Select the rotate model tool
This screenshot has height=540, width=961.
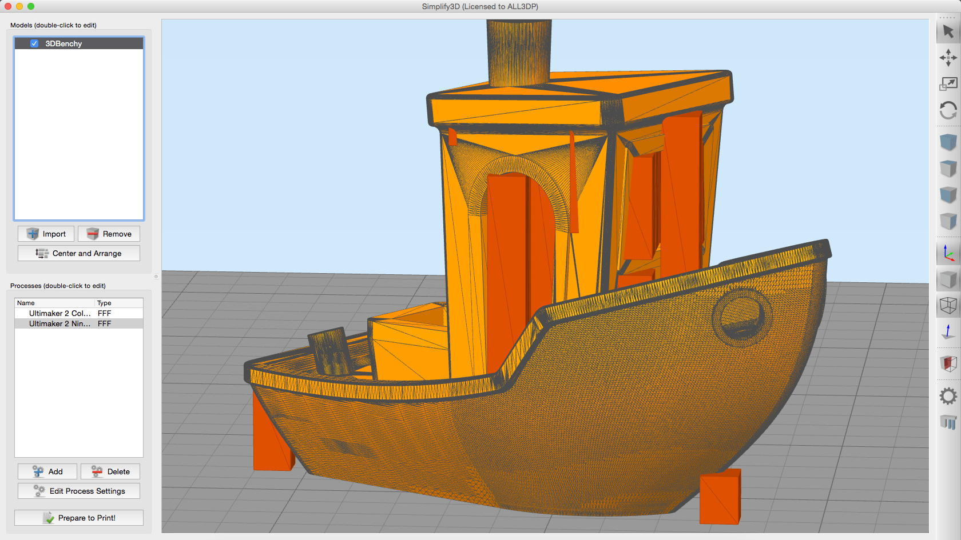948,110
